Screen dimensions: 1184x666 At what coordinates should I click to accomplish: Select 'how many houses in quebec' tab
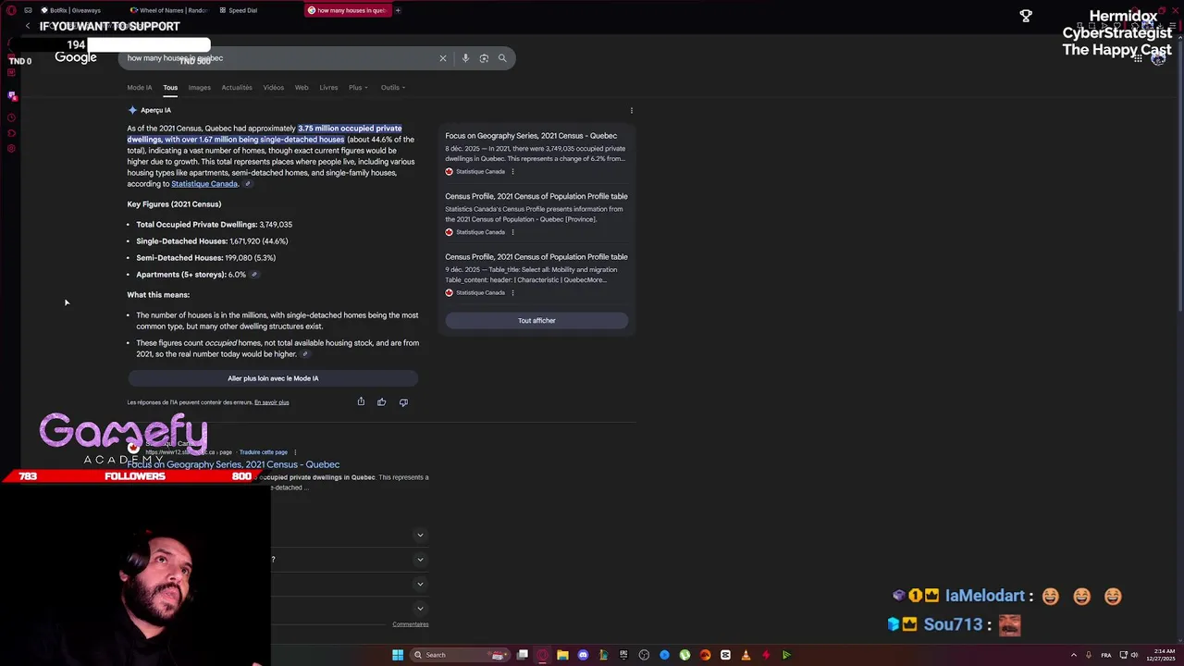pyautogui.click(x=347, y=10)
